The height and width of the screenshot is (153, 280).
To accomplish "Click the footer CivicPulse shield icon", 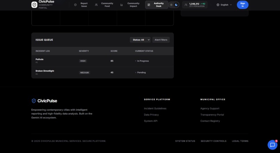I will click(x=34, y=101).
